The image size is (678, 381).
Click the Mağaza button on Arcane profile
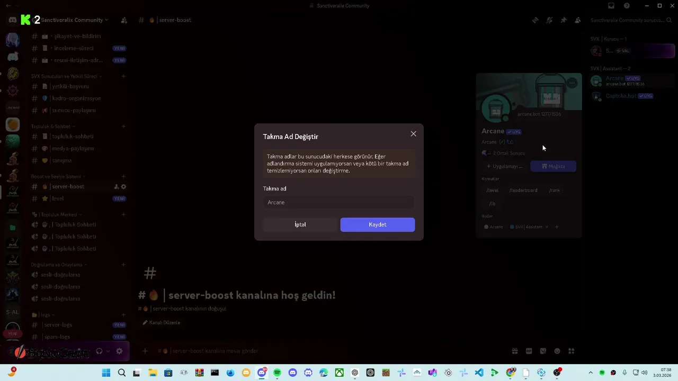(553, 166)
